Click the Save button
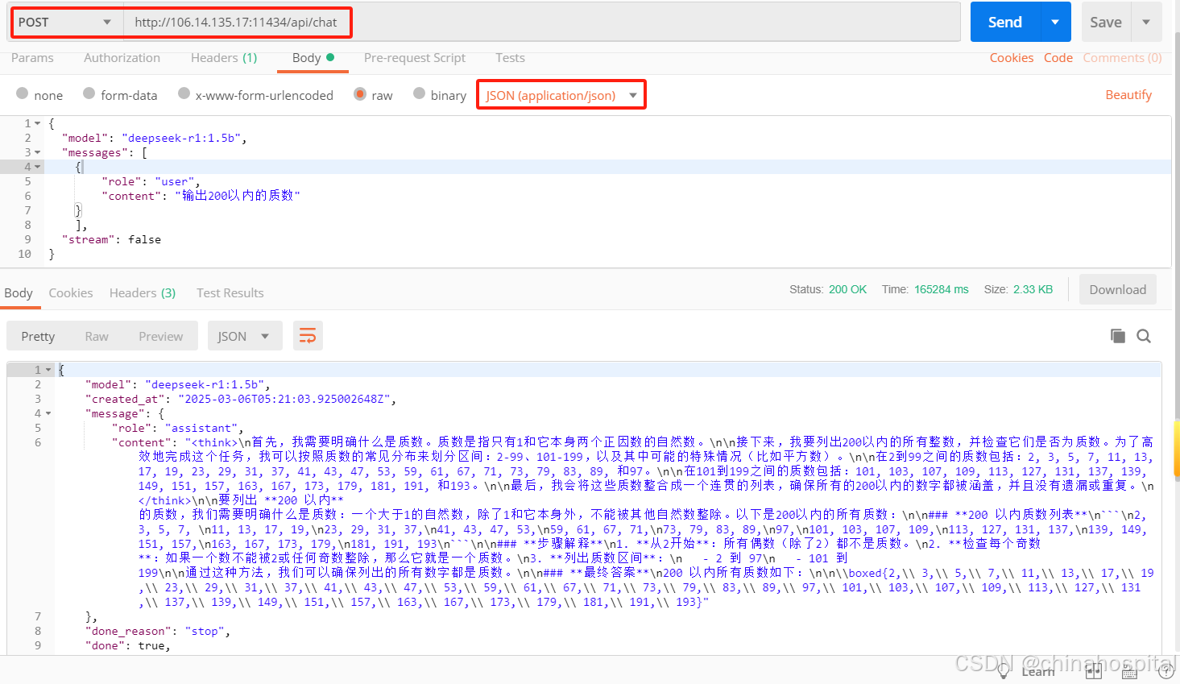The image size is (1180, 684). click(1106, 22)
